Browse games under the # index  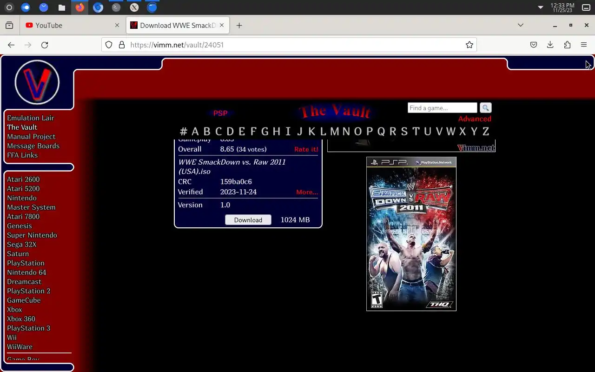pos(184,131)
